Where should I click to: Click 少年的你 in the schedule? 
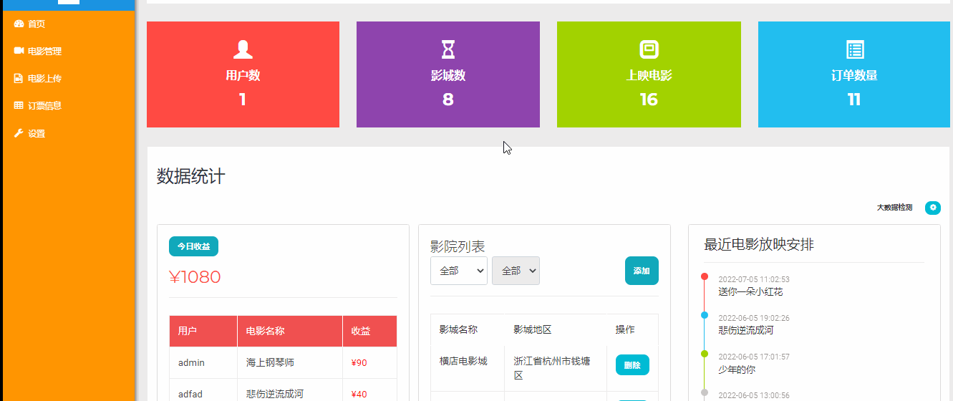click(x=737, y=369)
